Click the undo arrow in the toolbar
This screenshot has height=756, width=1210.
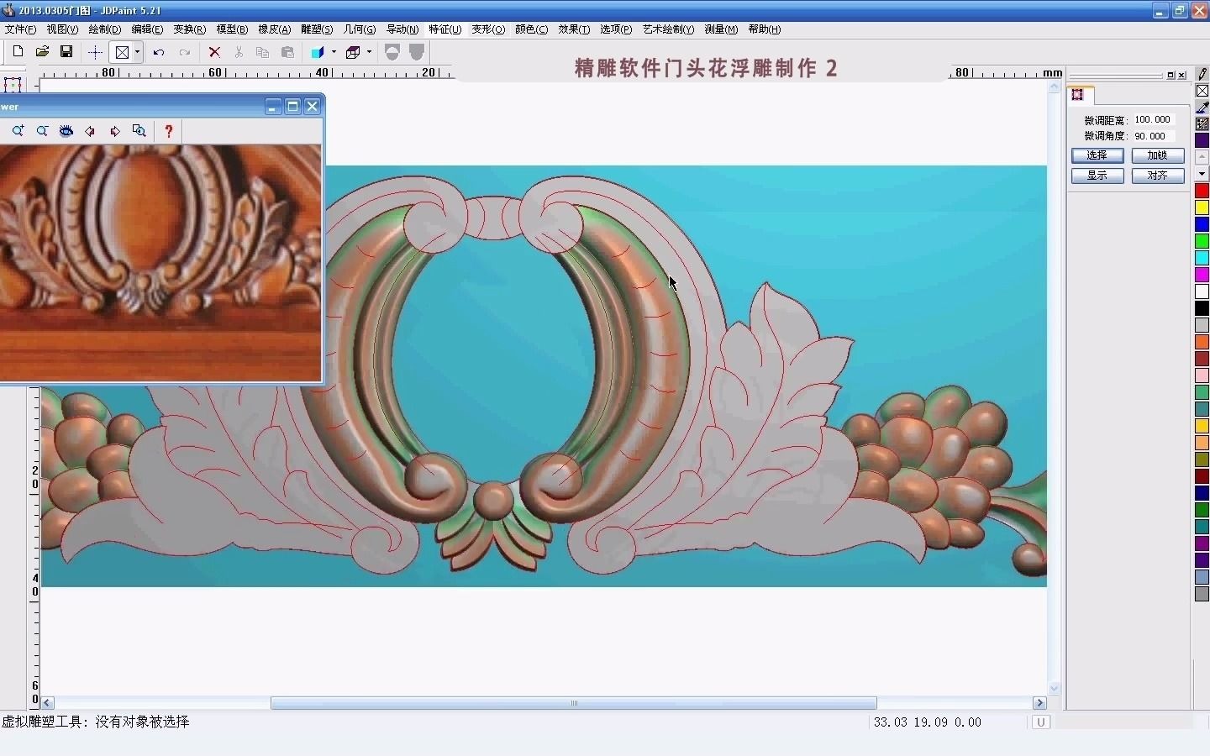[159, 52]
